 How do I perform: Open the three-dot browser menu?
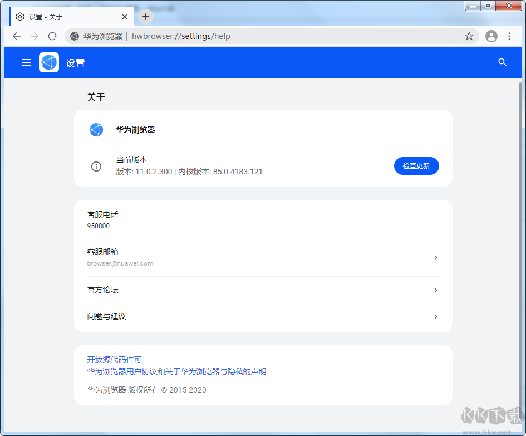coord(510,36)
